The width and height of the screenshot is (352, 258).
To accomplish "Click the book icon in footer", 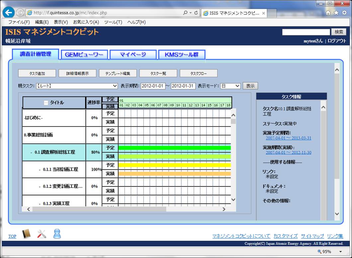I will 27,234.
